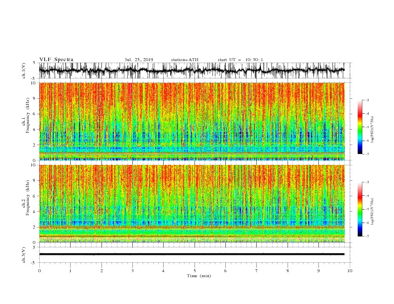Click the "4" kHz tick on ch.1 spectrogram
The width and height of the screenshot is (394, 304).
coord(34,130)
